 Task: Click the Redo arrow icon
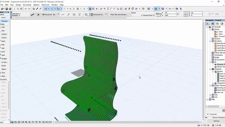[x=29, y=9]
